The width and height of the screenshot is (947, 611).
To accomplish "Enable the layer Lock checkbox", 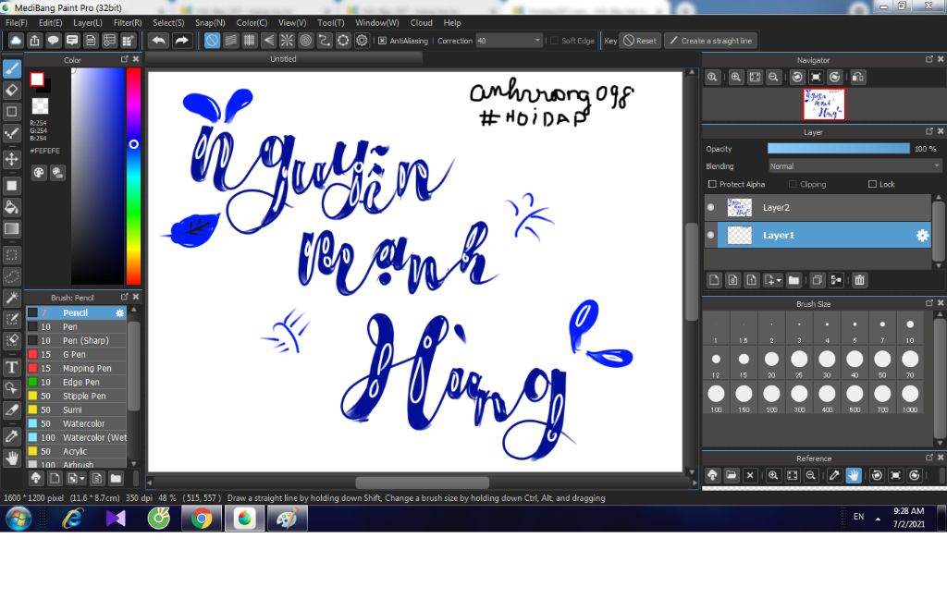I will (x=872, y=184).
